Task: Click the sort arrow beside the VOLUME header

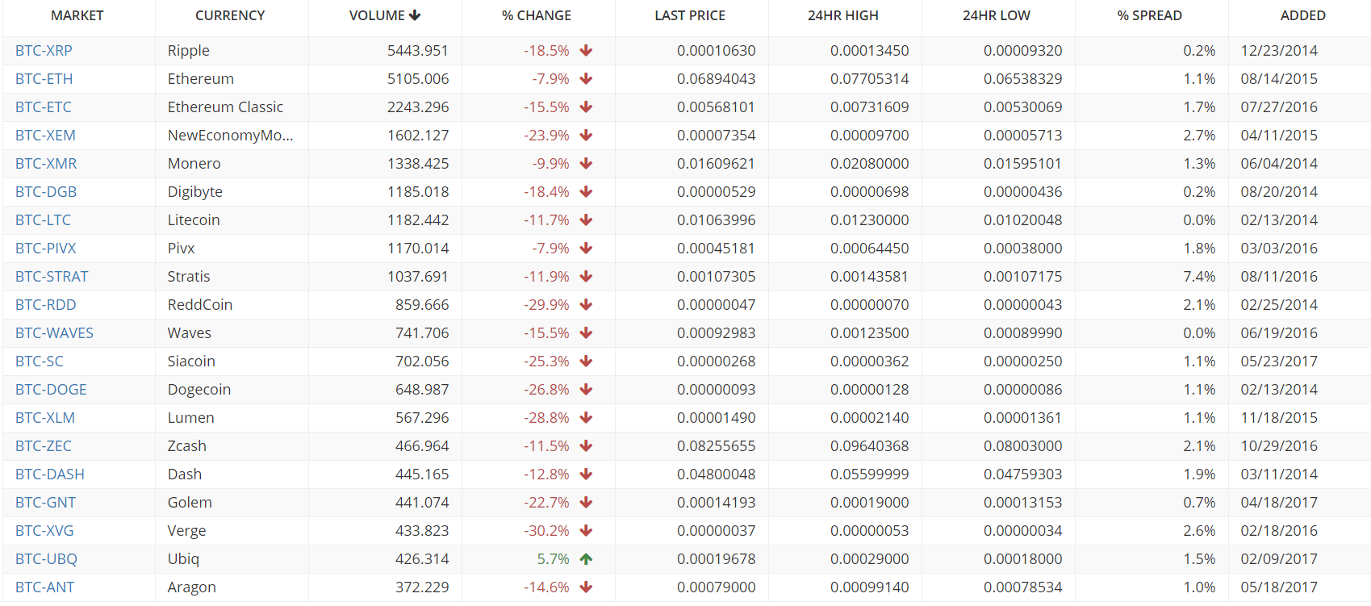Action: (415, 15)
